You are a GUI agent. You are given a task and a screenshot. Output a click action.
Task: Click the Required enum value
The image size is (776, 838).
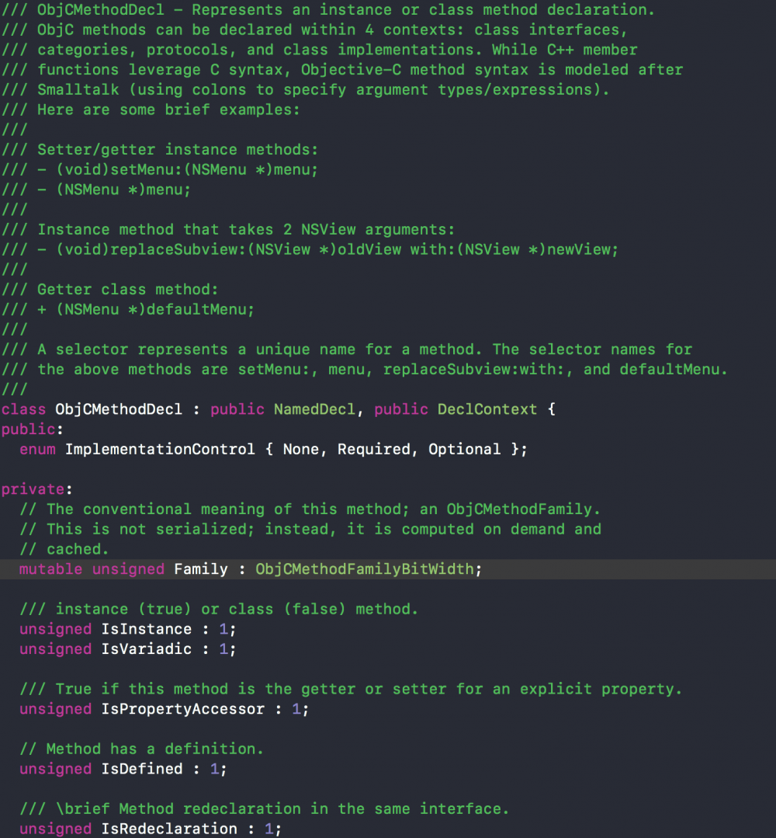(373, 450)
